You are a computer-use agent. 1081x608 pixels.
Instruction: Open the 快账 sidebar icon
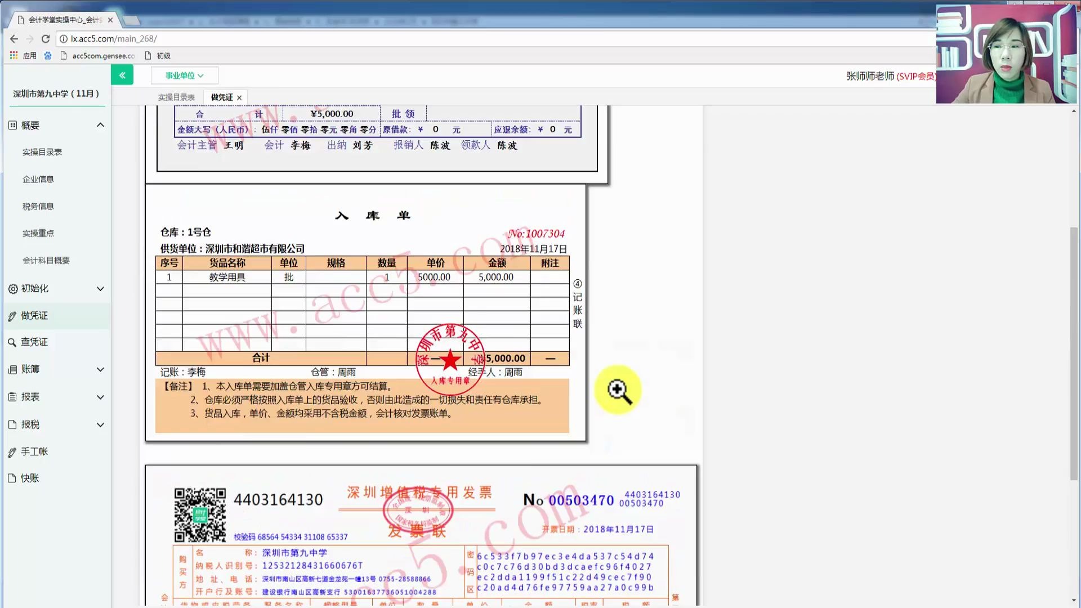click(x=12, y=478)
